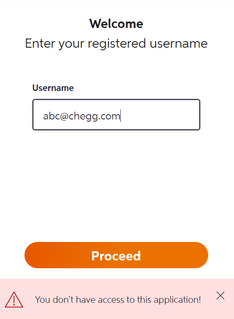The height and width of the screenshot is (319, 234).
Task: Click the exclamation mark inside the warning triangle
Action: click(x=14, y=301)
